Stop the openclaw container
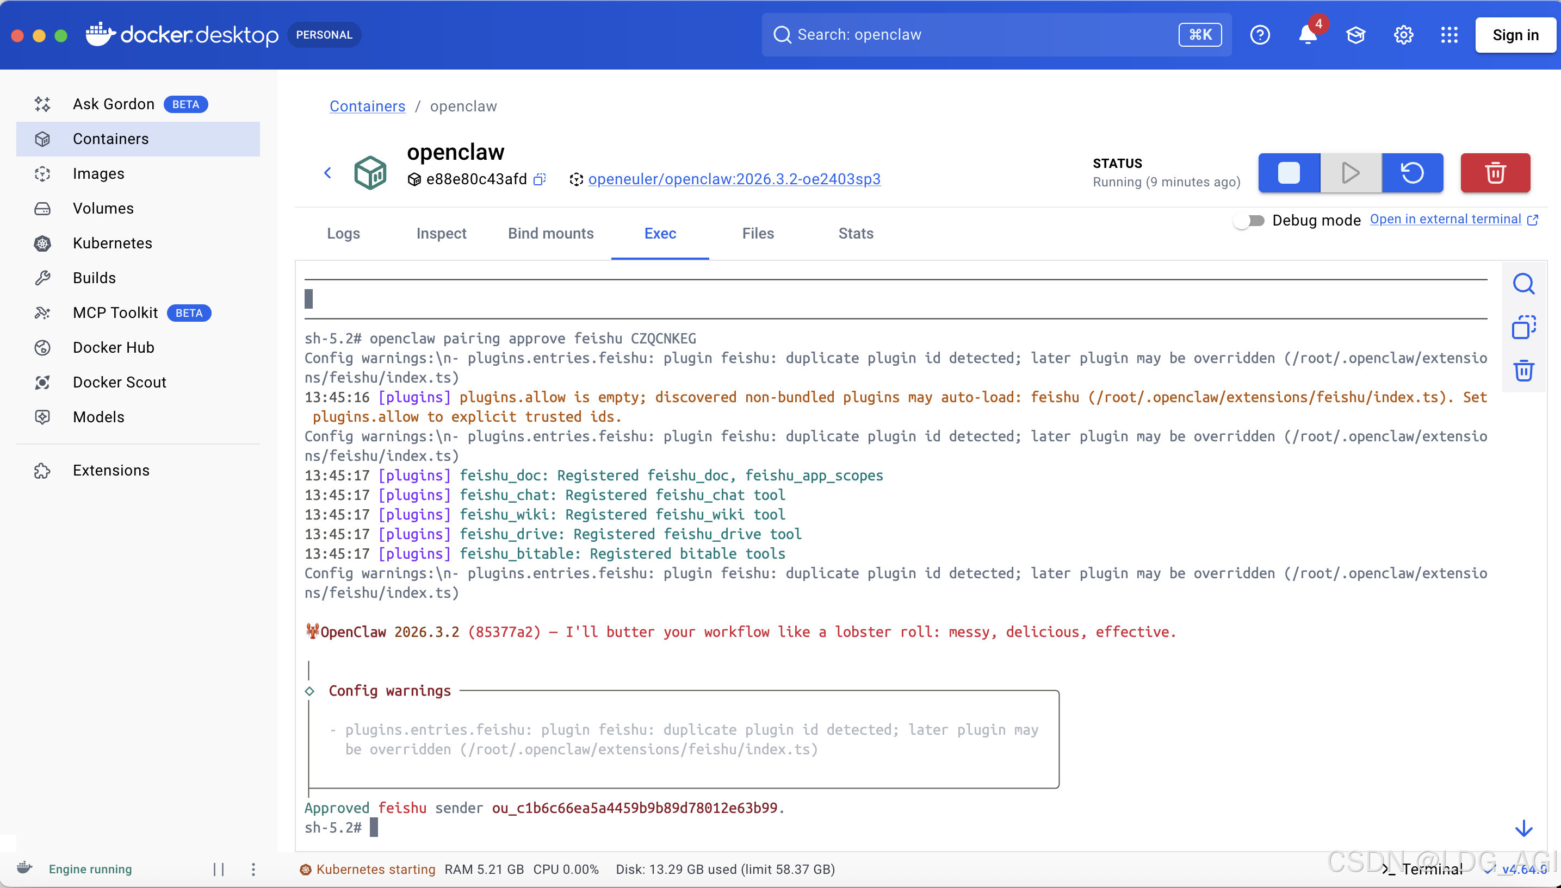Viewport: 1561px width, 888px height. coord(1288,173)
